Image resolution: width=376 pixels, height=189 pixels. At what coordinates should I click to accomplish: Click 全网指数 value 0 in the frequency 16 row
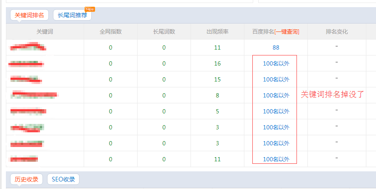tap(111, 63)
